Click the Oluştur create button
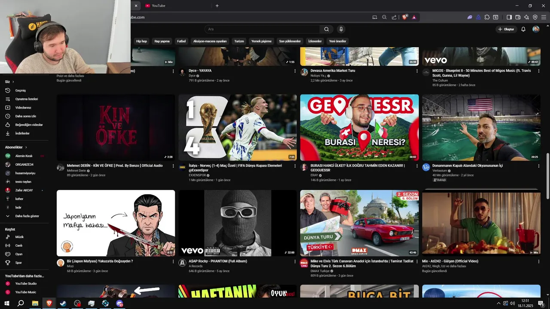550x309 pixels. tap(506, 29)
